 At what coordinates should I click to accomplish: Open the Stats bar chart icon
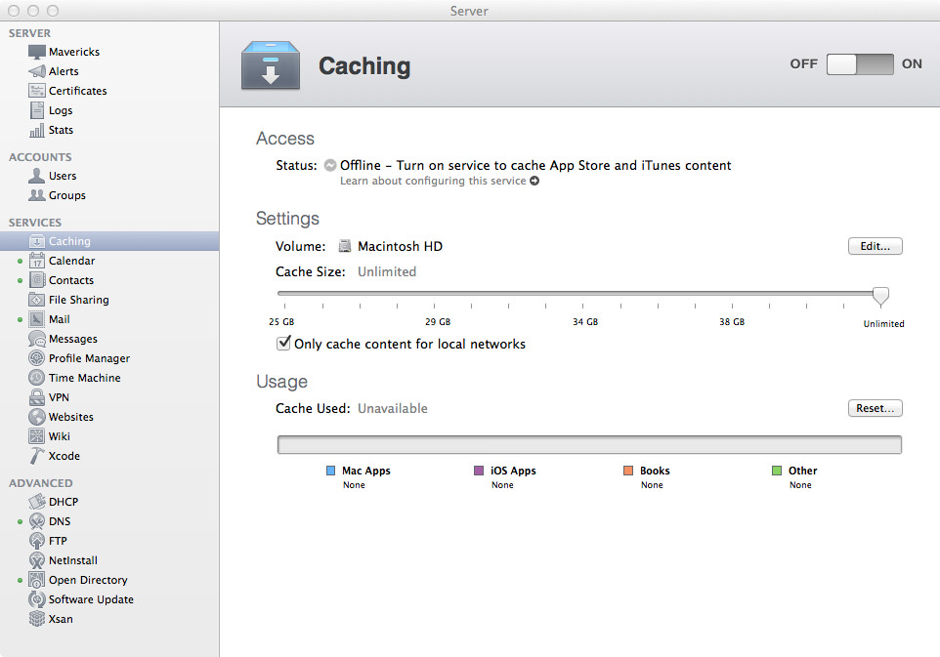(x=36, y=130)
